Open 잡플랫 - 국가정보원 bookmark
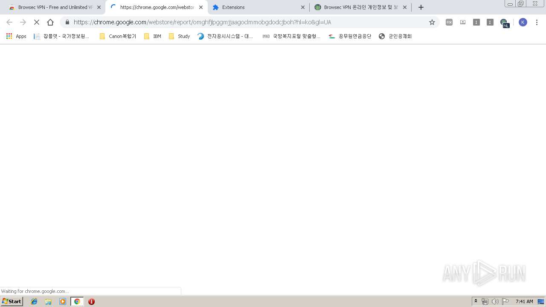 click(x=62, y=36)
